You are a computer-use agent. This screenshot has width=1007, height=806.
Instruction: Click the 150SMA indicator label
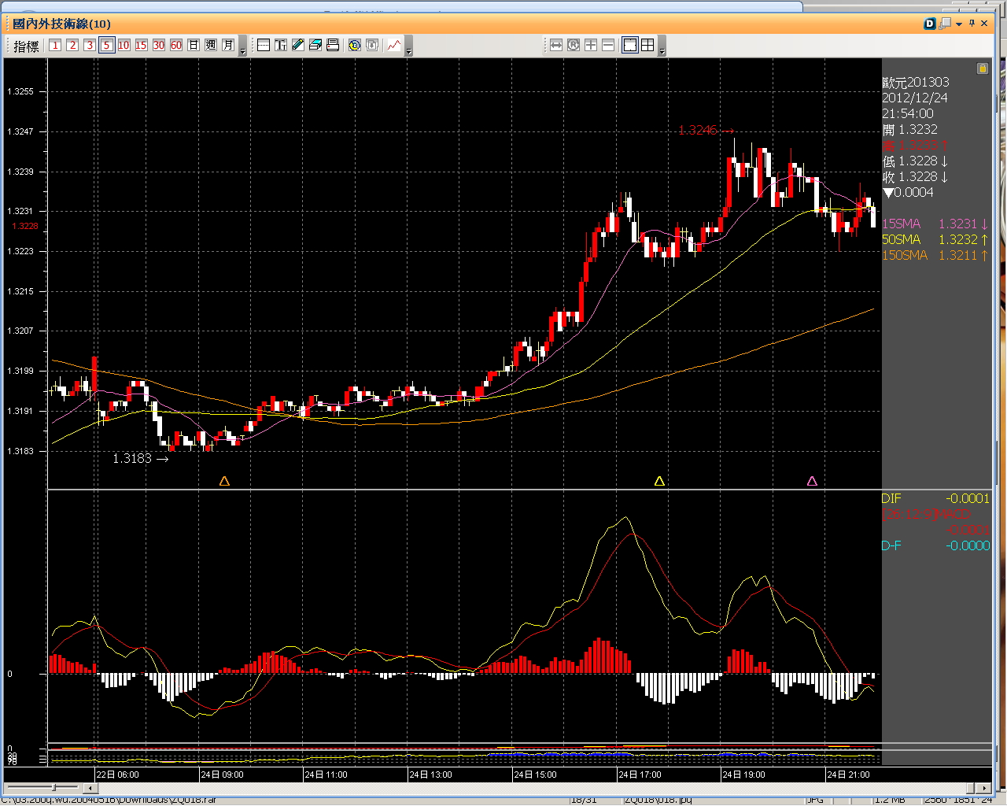[x=905, y=255]
